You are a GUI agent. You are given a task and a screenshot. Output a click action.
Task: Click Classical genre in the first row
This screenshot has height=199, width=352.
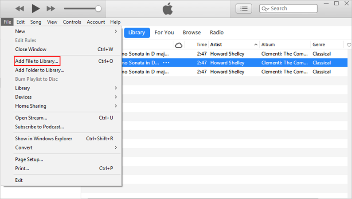(x=321, y=54)
